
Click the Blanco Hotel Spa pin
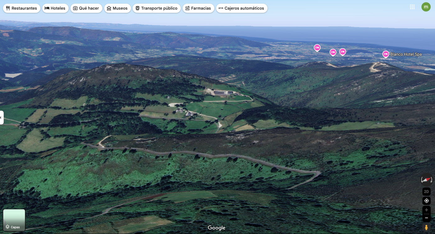pyautogui.click(x=386, y=54)
